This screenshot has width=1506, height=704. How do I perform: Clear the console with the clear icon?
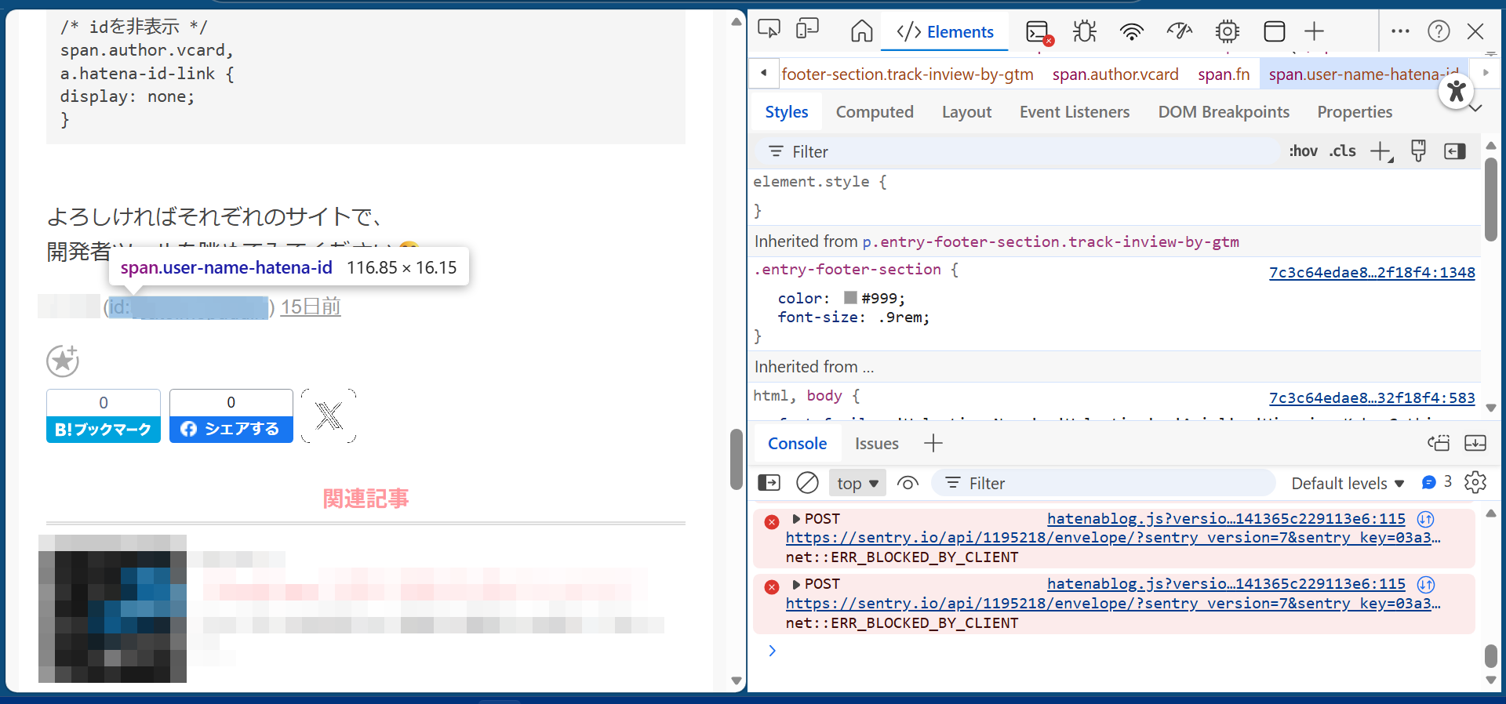807,483
